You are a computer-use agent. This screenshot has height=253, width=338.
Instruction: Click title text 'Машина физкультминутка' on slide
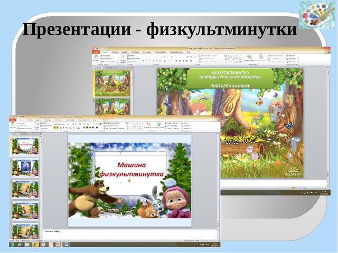131,170
